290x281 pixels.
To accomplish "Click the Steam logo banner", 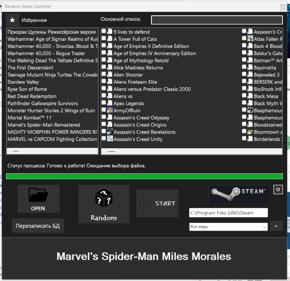I will tap(238, 194).
